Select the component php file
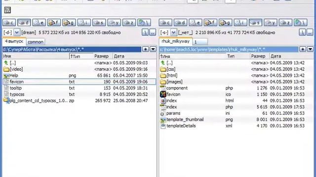Screen dimensions: 316x177 236,88
